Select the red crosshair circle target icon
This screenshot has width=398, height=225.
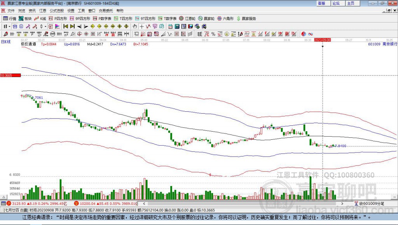(x=79, y=34)
